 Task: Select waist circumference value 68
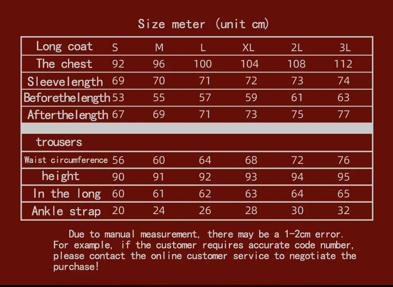point(251,160)
